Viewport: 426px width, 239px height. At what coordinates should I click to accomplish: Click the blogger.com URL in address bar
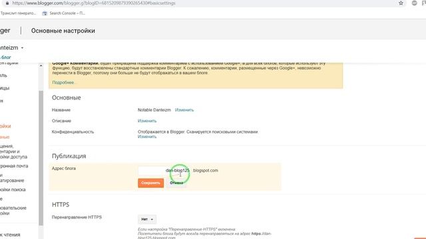click(x=94, y=3)
